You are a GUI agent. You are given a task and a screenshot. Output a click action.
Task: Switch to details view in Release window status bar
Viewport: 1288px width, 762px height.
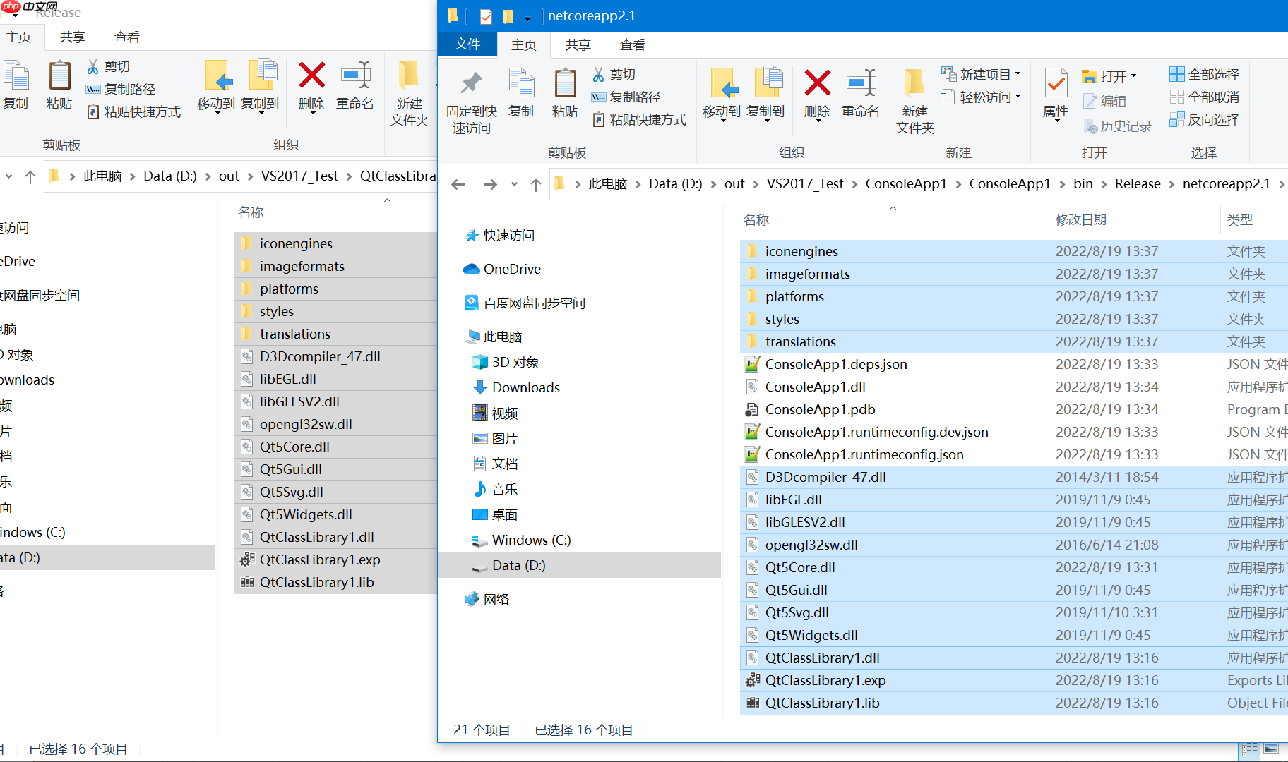[x=1250, y=749]
